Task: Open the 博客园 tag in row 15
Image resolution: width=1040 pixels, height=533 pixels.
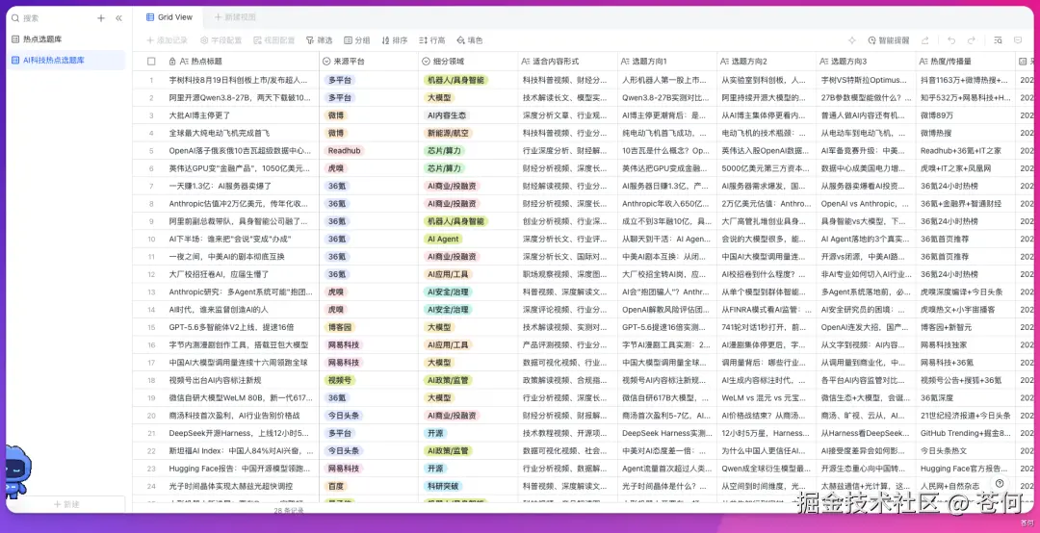Action: [340, 327]
